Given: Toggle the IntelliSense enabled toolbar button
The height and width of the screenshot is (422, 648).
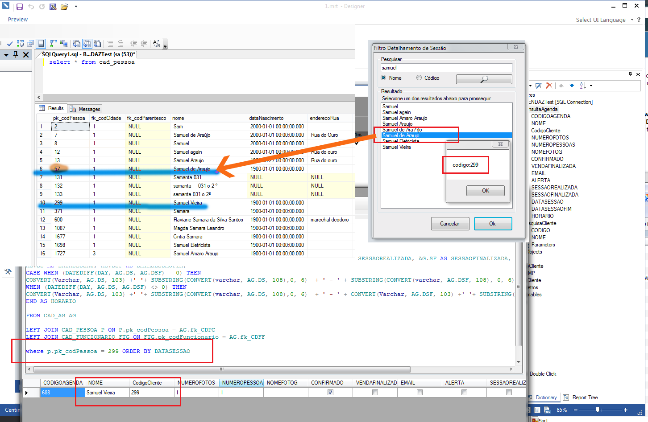Looking at the screenshot, I should [x=41, y=44].
